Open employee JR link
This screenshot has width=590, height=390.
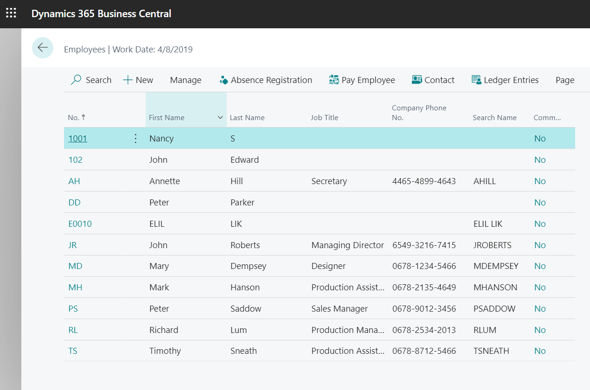[73, 245]
